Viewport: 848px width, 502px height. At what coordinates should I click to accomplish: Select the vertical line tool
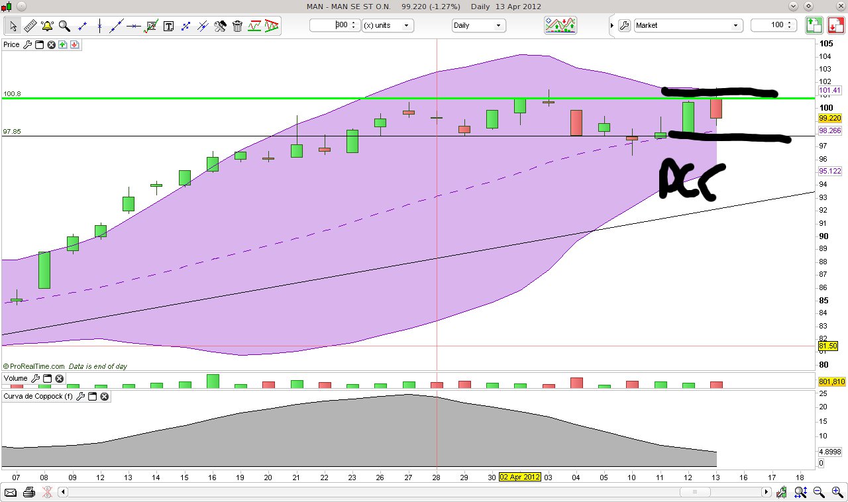[x=99, y=25]
